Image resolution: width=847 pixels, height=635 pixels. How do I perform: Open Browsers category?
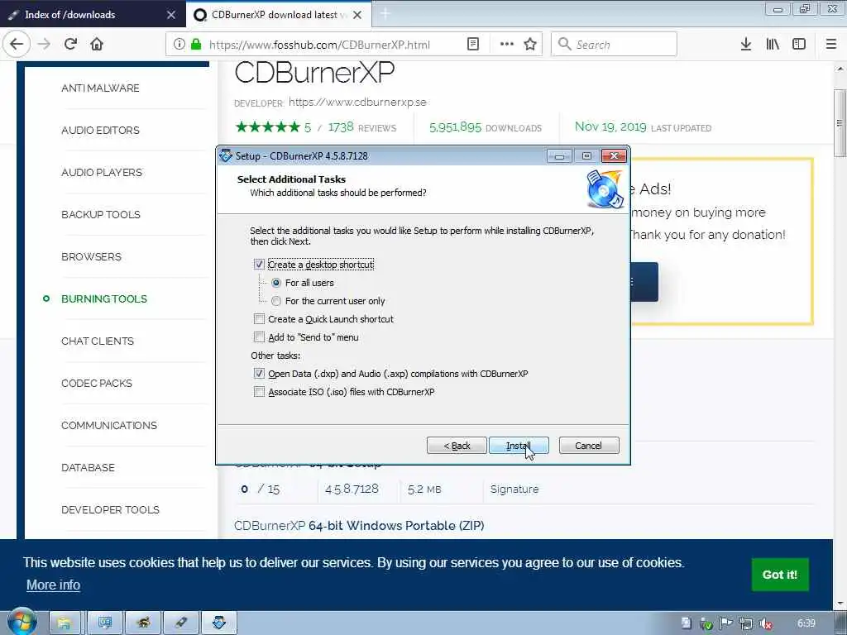91,256
